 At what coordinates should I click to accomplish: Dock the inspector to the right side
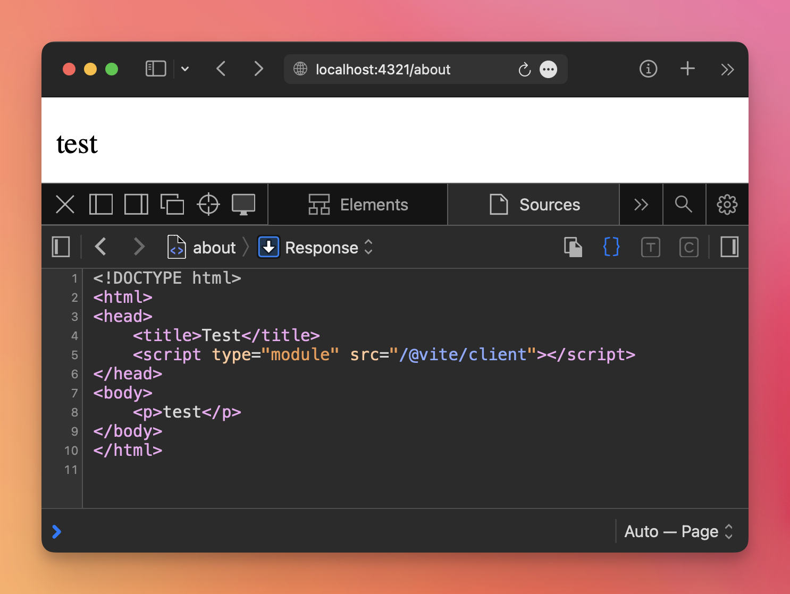tap(136, 205)
